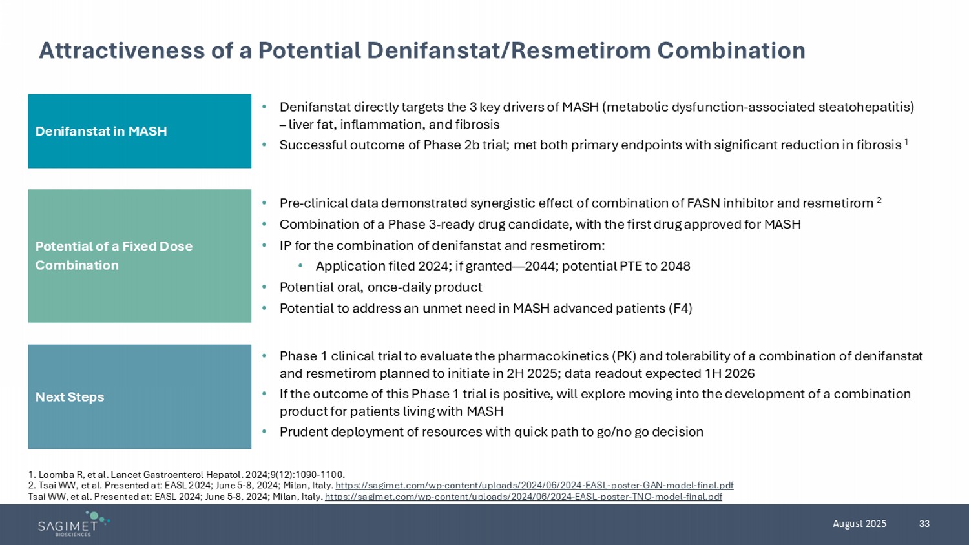Viewport: 969px width, 545px height.
Task: Click the bullet "Potential oral, once-daily product"
Action: point(380,287)
